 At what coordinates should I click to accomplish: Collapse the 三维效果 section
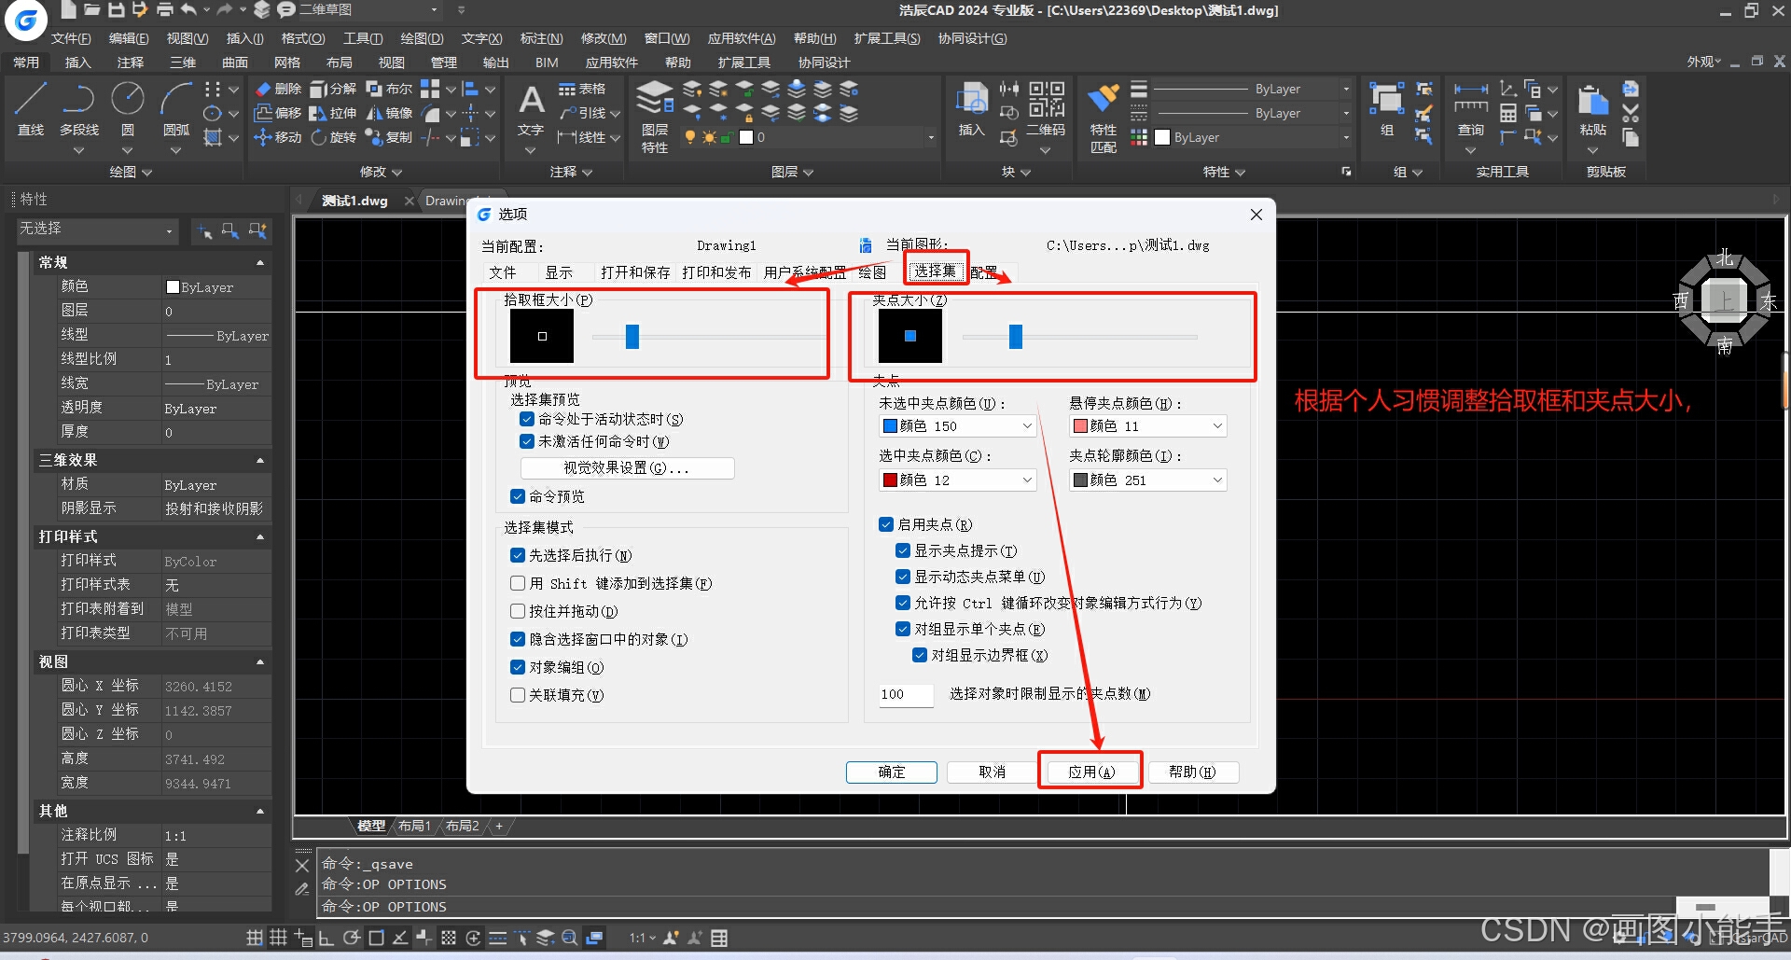[x=260, y=461]
